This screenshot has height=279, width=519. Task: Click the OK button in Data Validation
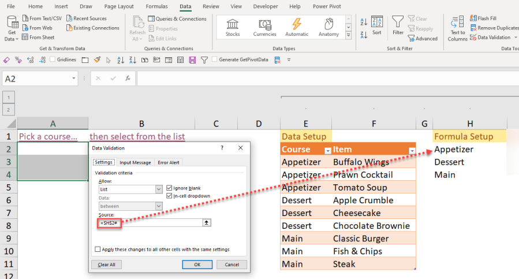pos(197,265)
